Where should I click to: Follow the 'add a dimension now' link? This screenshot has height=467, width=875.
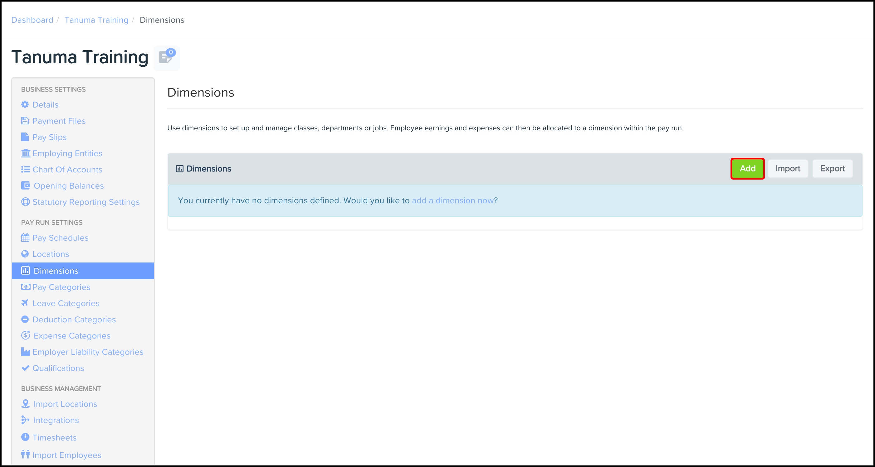coord(452,200)
